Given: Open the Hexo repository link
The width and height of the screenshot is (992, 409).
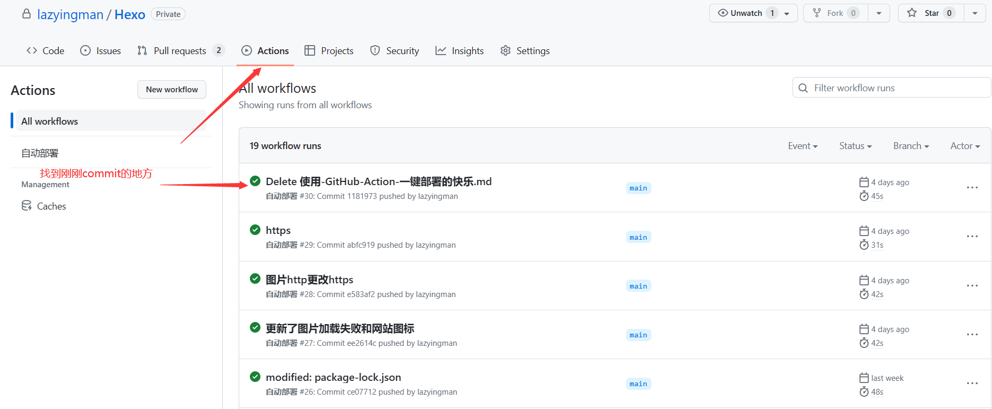Looking at the screenshot, I should pos(130,14).
